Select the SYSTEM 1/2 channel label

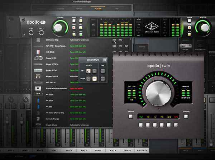[142, 151]
